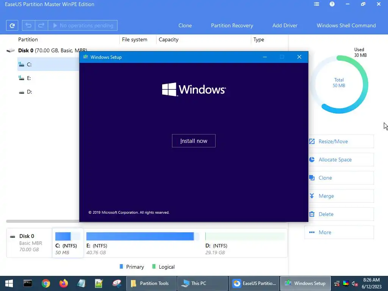Image resolution: width=388 pixels, height=291 pixels.
Task: Click the horizontal scrollbar under partition list
Action: click(42, 221)
